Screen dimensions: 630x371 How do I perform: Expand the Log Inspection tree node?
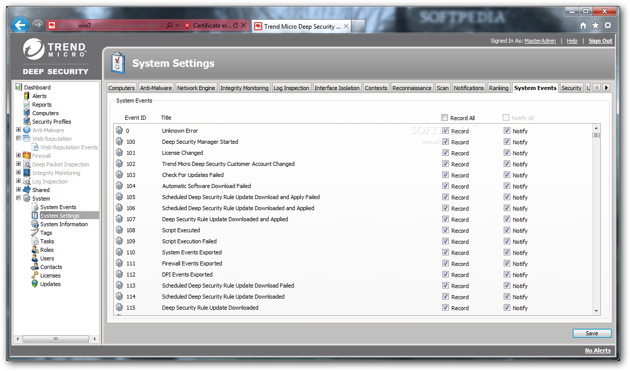[x=19, y=181]
